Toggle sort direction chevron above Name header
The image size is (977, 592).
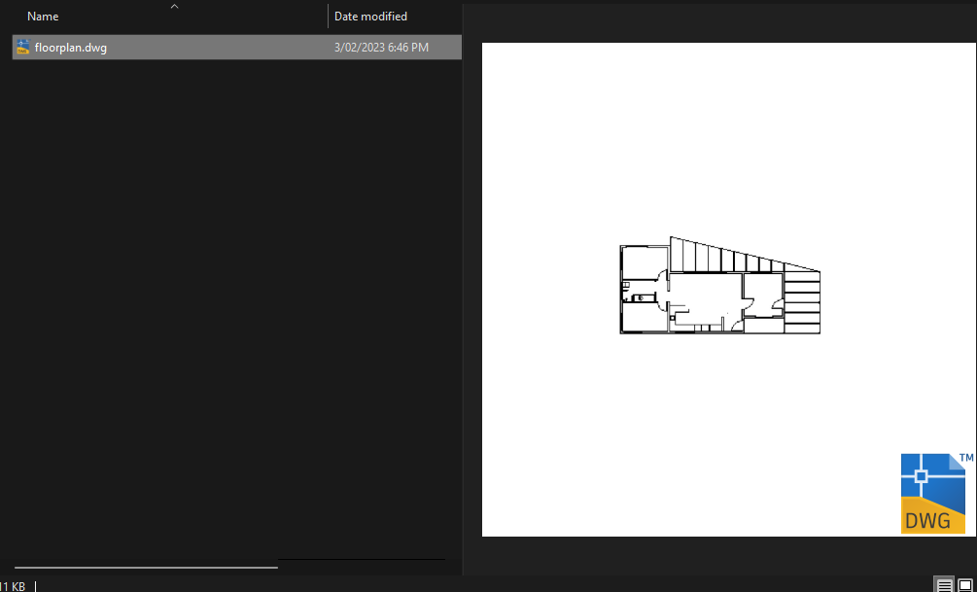pyautogui.click(x=174, y=6)
